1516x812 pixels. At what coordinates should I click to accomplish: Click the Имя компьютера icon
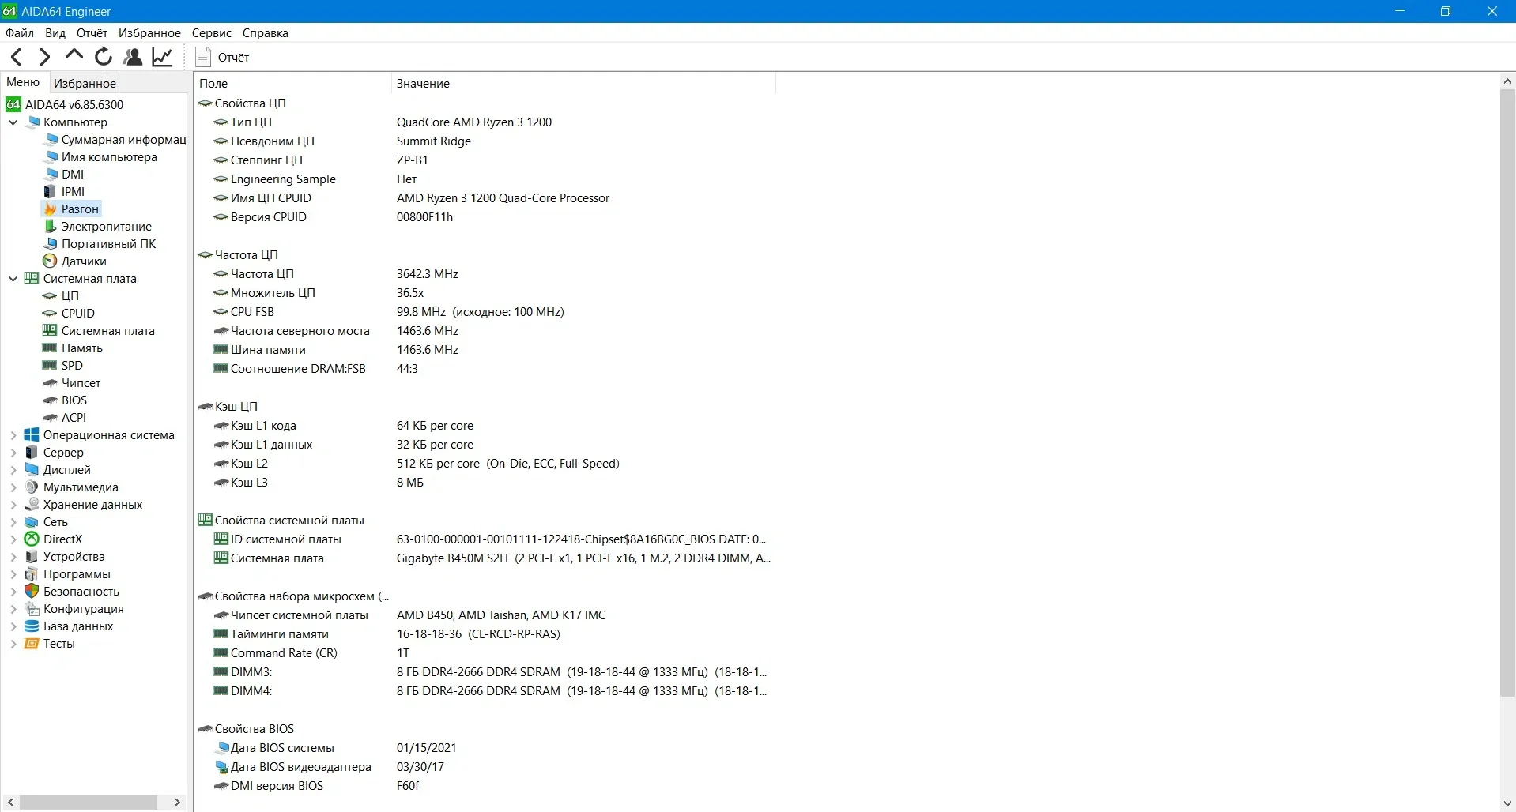click(51, 157)
